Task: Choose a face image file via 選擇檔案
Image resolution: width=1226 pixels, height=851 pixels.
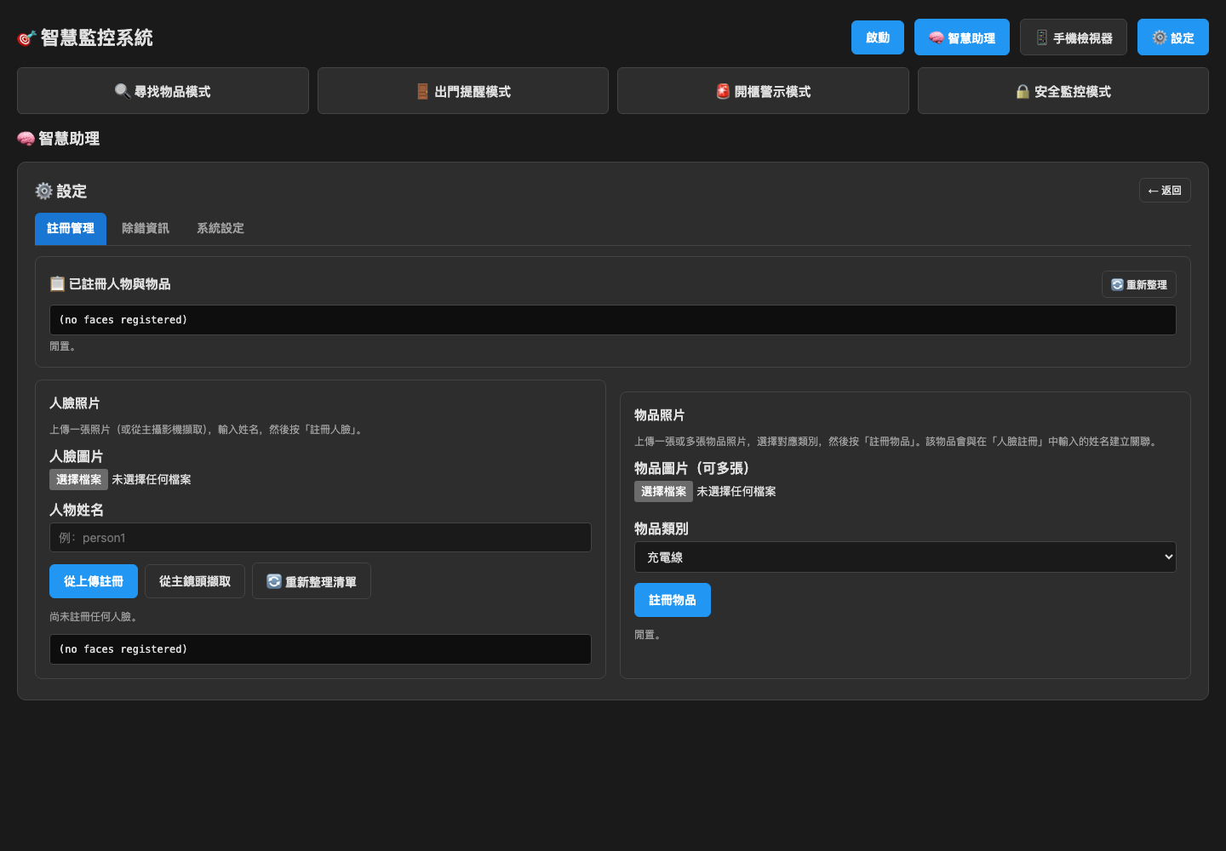Action: [x=78, y=479]
